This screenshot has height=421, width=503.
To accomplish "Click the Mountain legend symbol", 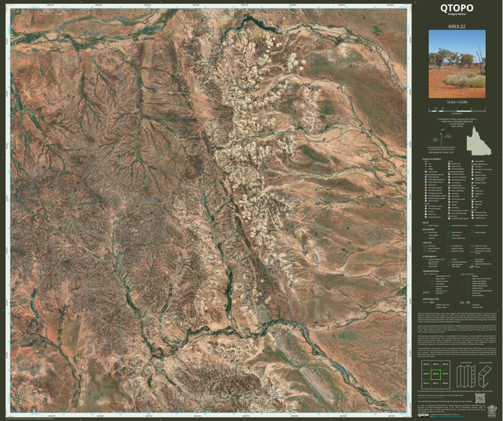I will click(x=472, y=204).
